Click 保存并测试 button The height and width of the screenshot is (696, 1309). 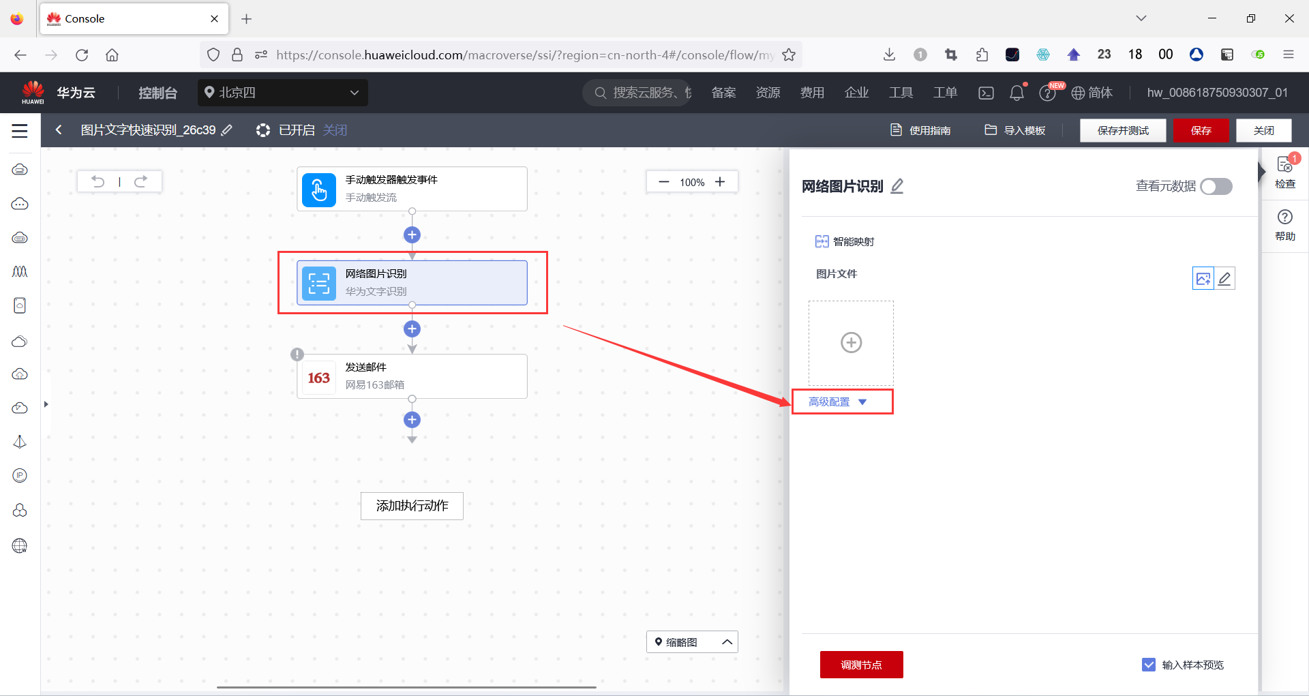click(1123, 130)
